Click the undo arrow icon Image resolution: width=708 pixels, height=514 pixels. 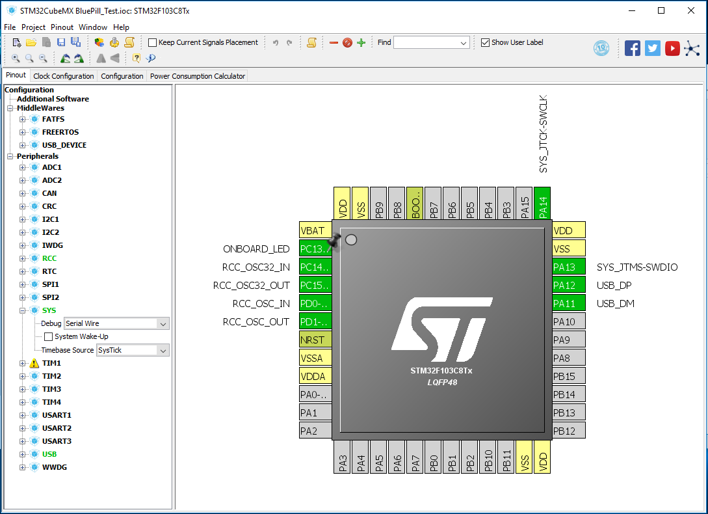276,42
